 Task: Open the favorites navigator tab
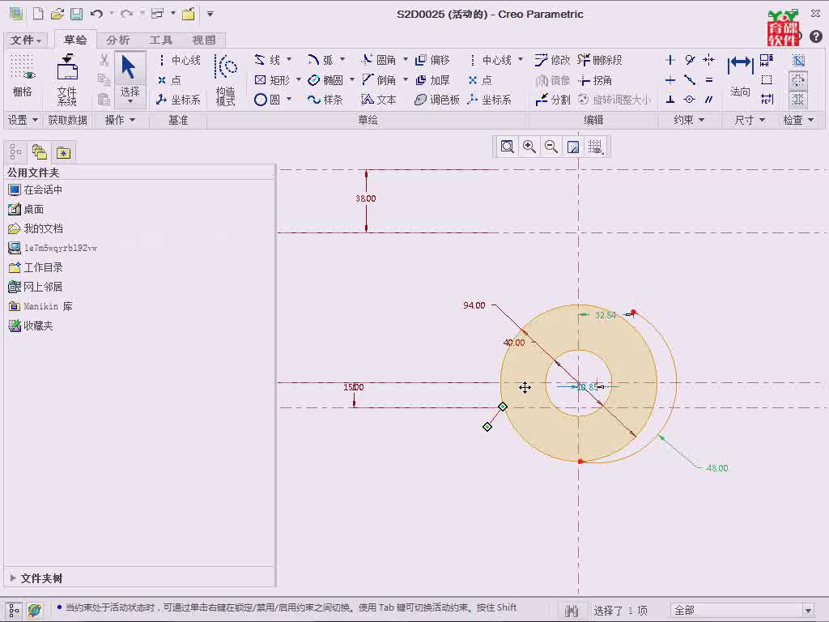click(x=63, y=152)
